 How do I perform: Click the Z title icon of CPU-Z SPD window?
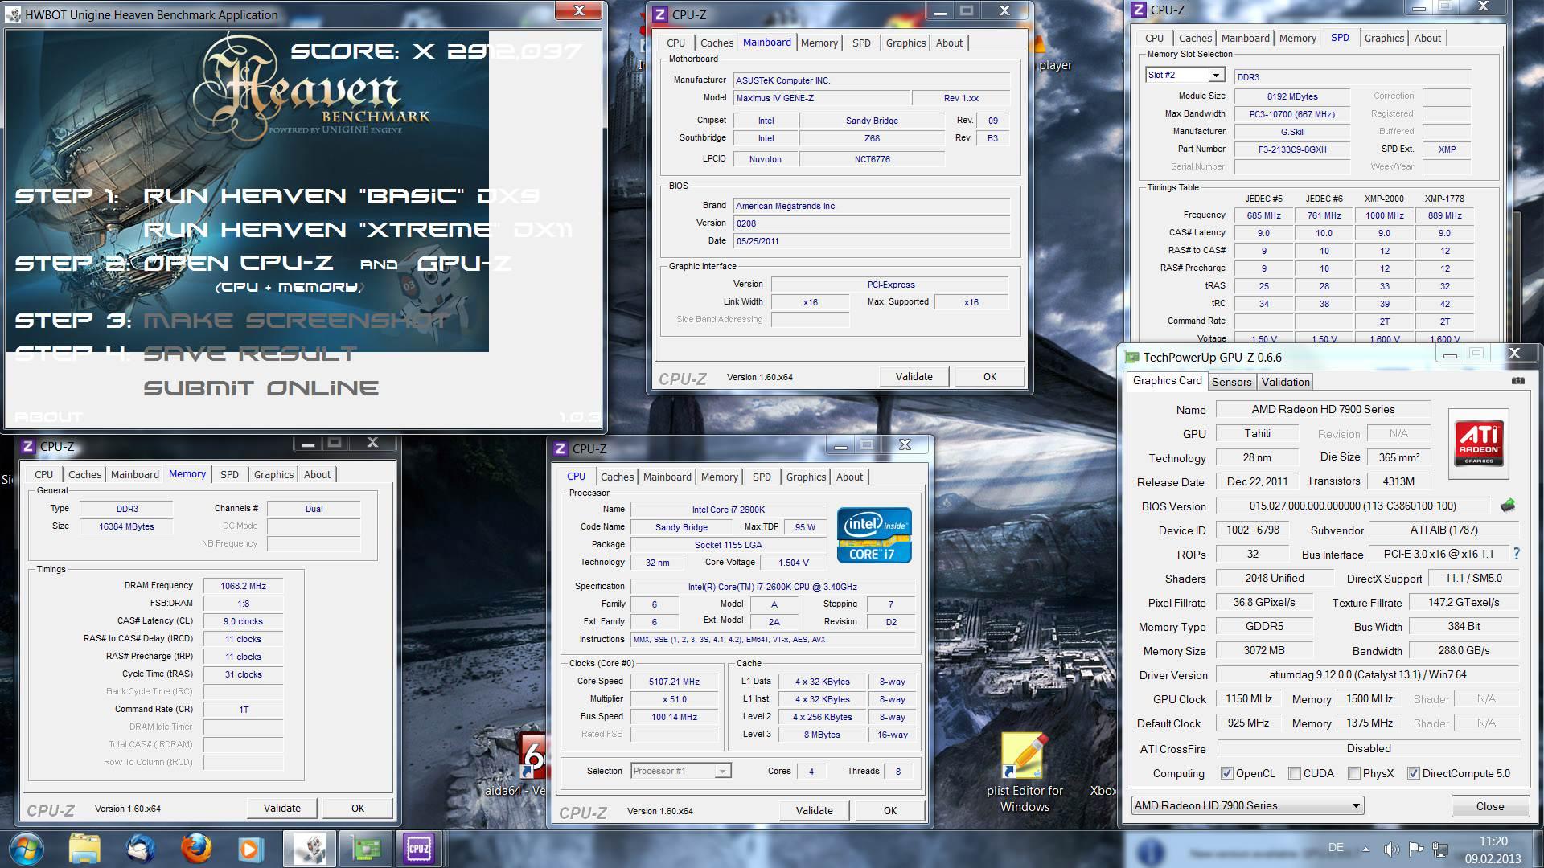click(1138, 10)
